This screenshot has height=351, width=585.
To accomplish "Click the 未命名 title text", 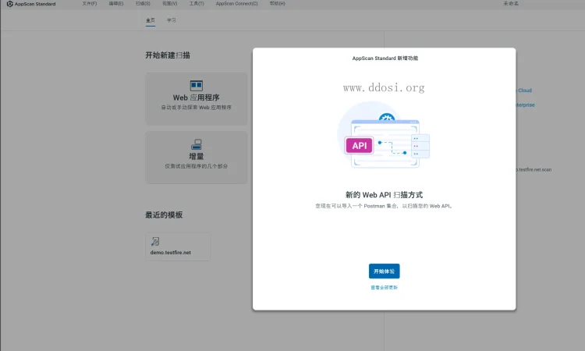I will (511, 3).
